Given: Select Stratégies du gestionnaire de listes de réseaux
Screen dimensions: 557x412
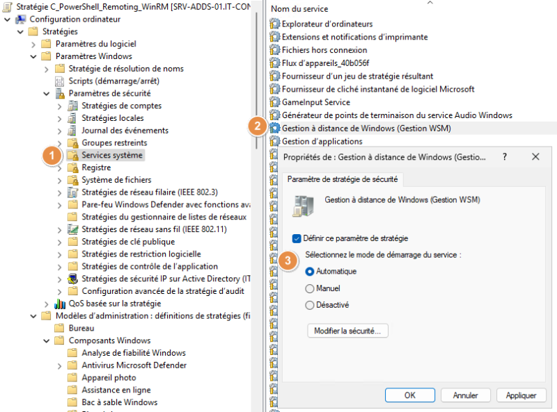Looking at the screenshot, I should pyautogui.click(x=164, y=217).
